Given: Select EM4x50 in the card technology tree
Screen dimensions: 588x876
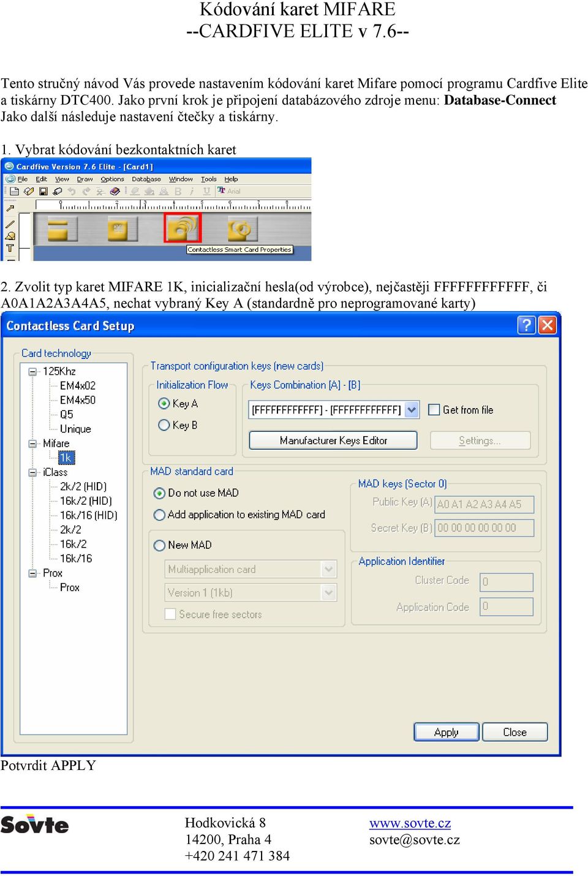Looking at the screenshot, I should pos(78,400).
